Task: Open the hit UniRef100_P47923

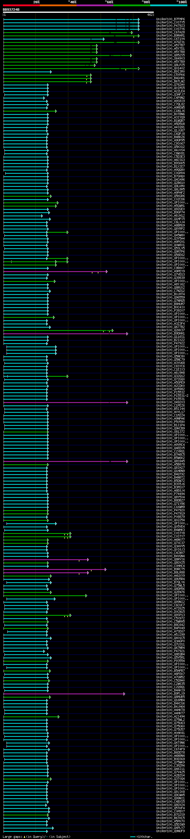Action: pyautogui.click(x=170, y=26)
